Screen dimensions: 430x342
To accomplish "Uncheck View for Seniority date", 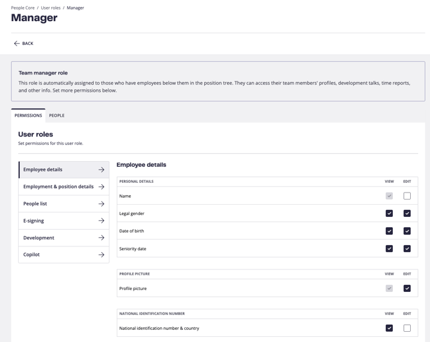I will [389, 248].
